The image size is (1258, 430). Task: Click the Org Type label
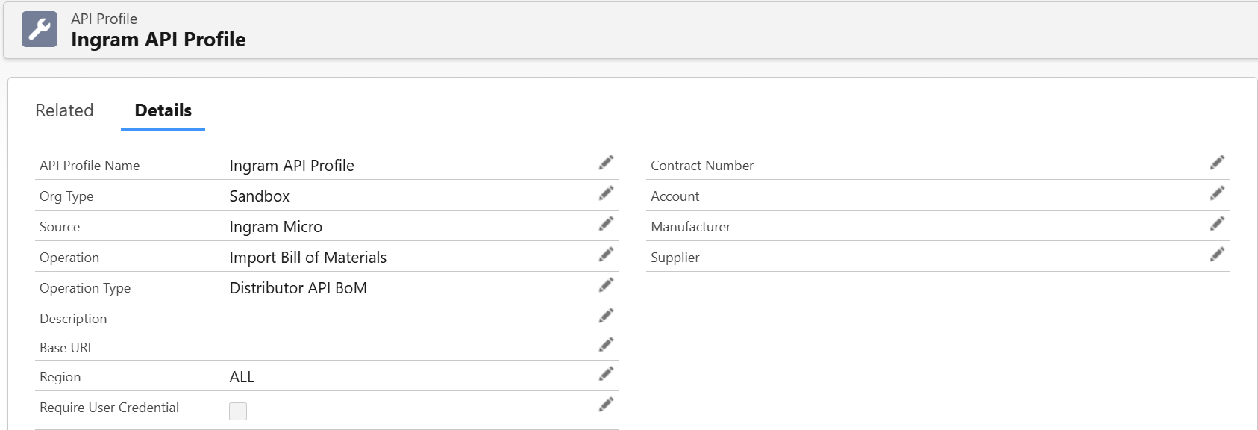point(66,196)
